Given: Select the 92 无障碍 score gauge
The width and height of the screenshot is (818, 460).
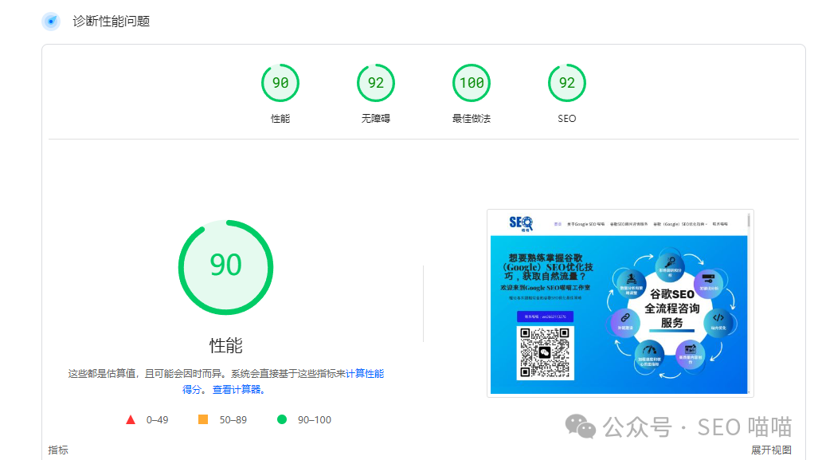Looking at the screenshot, I should pos(376,82).
